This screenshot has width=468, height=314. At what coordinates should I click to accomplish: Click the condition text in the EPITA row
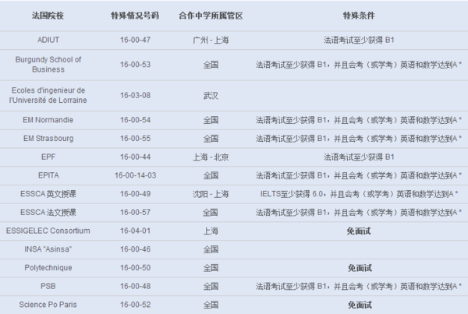359,175
